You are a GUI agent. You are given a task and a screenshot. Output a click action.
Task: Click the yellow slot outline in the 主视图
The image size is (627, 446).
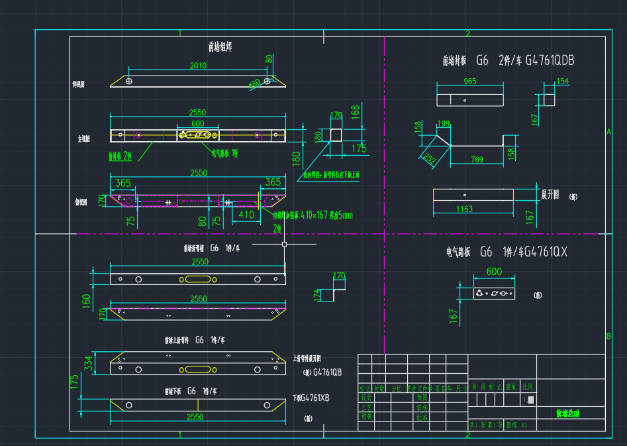(198, 135)
